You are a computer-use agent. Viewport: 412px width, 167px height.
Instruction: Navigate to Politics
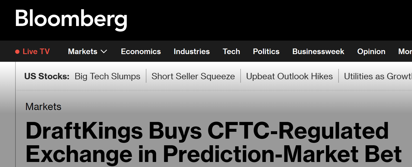point(266,51)
